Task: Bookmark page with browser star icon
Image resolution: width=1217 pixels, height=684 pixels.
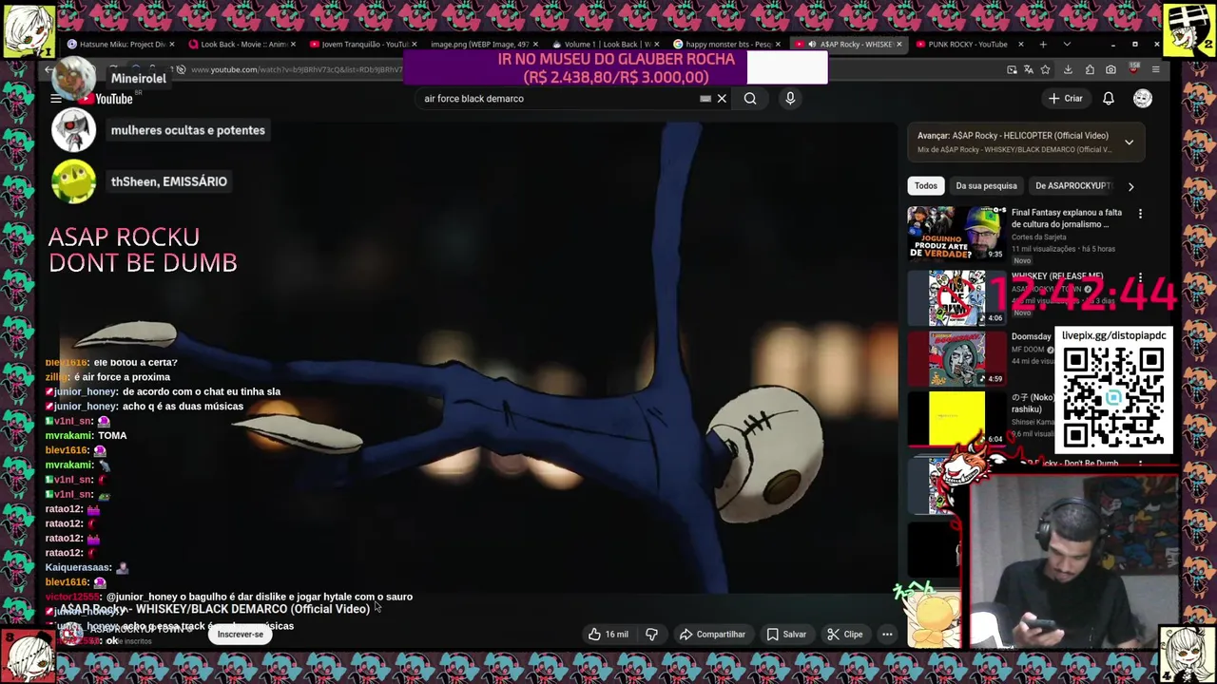Action: coord(1045,69)
